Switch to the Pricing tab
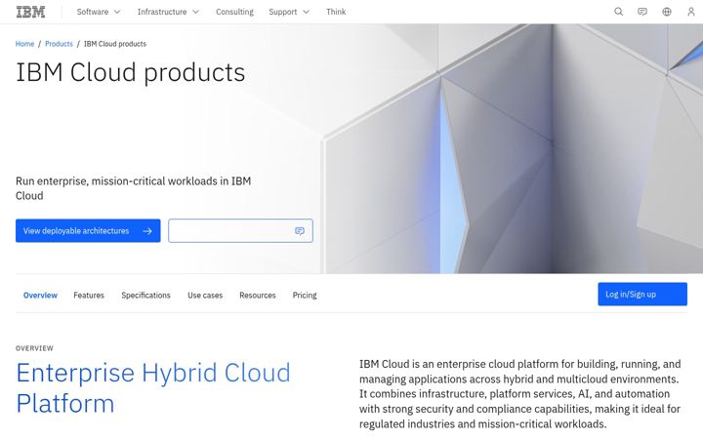The width and height of the screenshot is (703, 439). (x=305, y=296)
